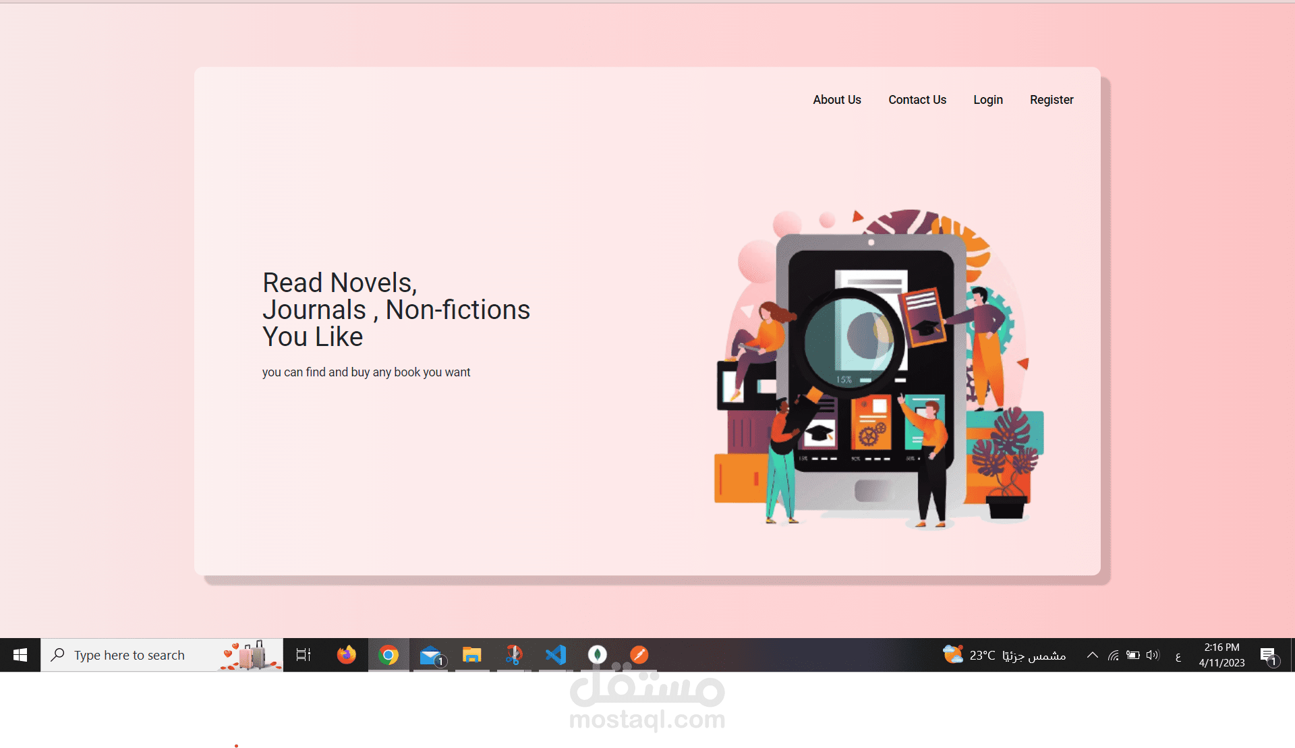Open the Snipping Tool taskbar icon

(x=514, y=655)
